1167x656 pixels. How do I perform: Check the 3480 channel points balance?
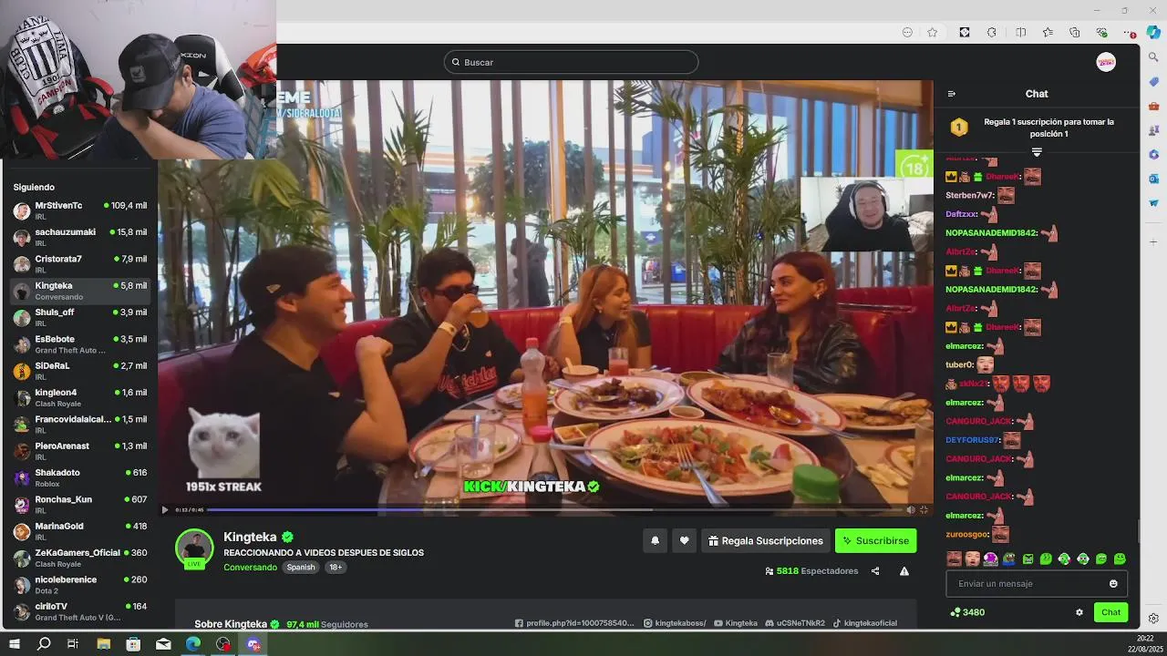966,612
